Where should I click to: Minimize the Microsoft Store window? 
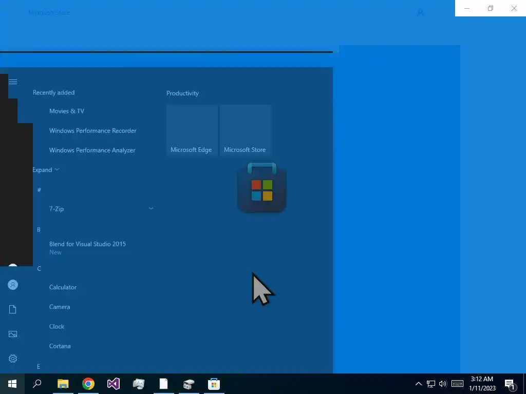(x=466, y=8)
